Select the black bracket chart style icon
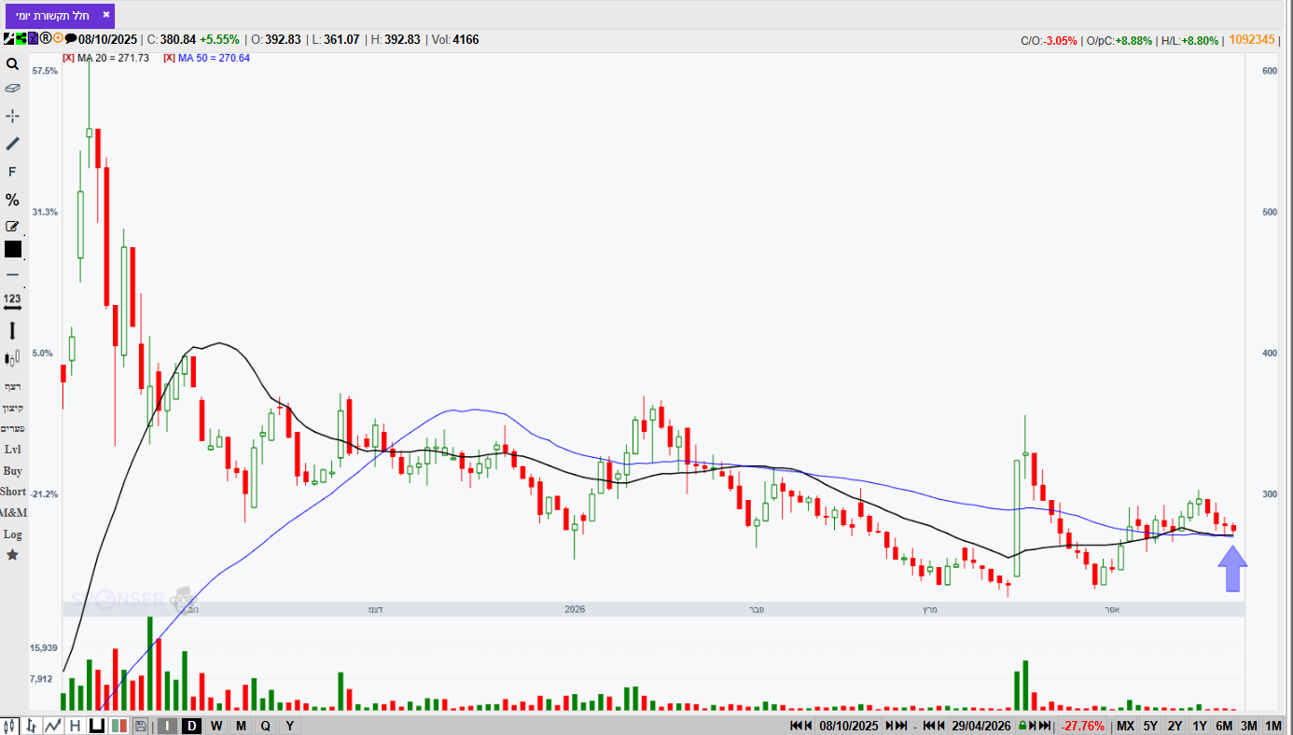The image size is (1293, 735). [x=96, y=726]
